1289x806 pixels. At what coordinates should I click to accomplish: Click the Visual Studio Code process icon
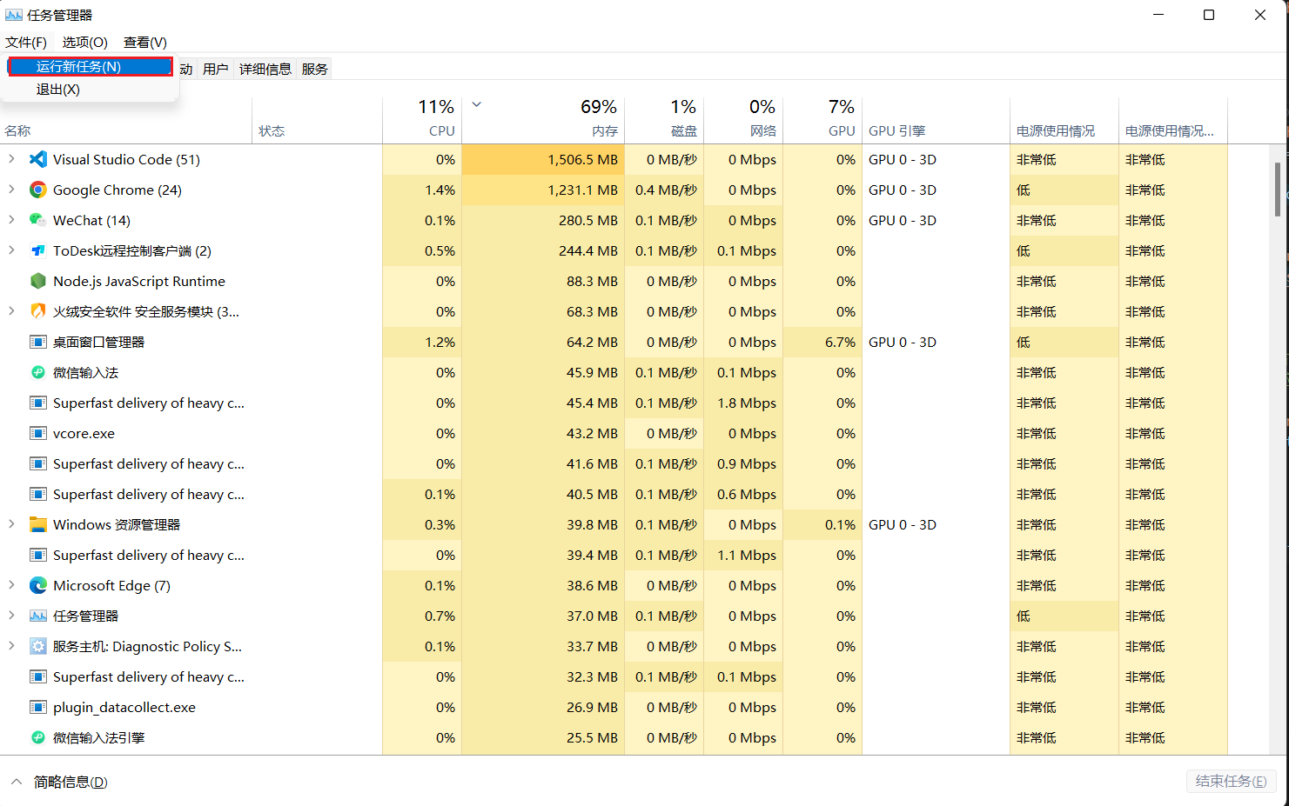click(x=38, y=159)
